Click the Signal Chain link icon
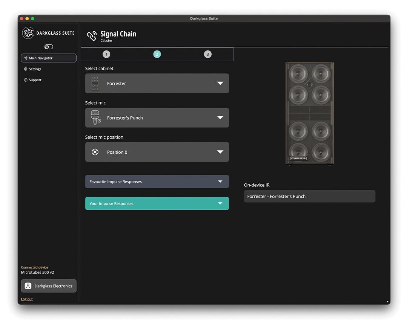The image size is (410, 325). pyautogui.click(x=92, y=36)
